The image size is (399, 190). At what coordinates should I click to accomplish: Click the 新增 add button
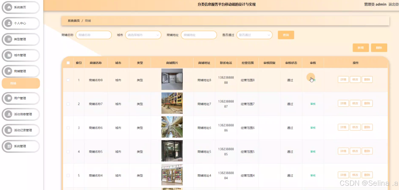361,48
